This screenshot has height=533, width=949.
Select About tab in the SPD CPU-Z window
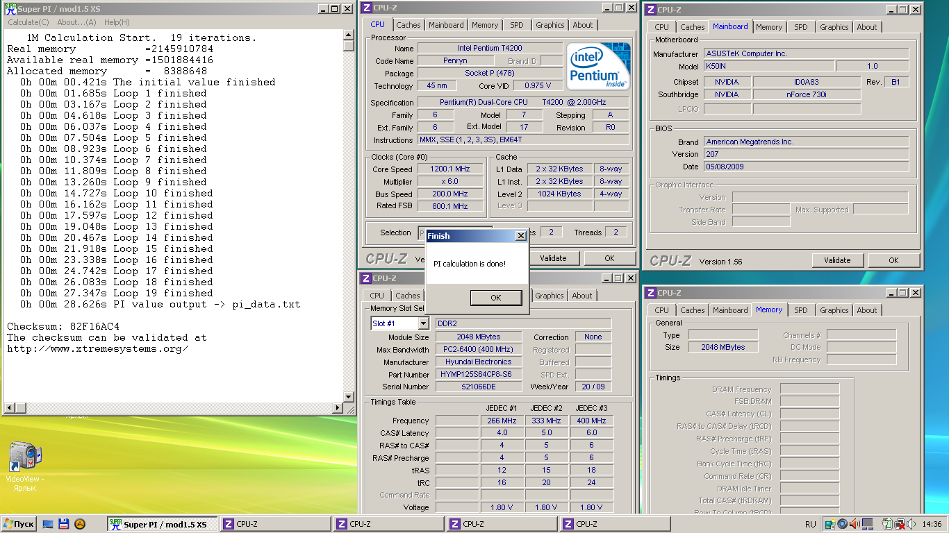[x=582, y=296]
